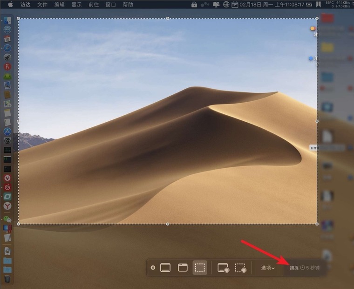The width and height of the screenshot is (354, 289).
Task: Select Capture Entire Screen mode
Action: click(165, 268)
